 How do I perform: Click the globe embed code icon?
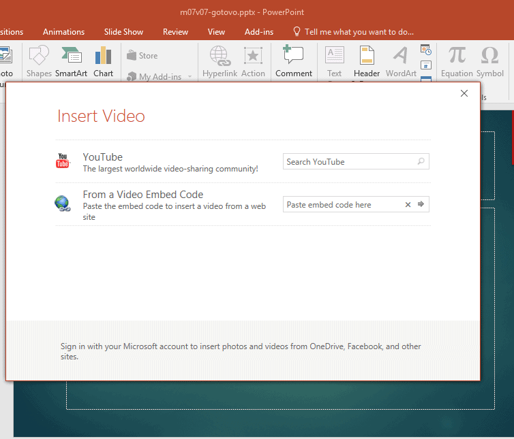(x=62, y=204)
